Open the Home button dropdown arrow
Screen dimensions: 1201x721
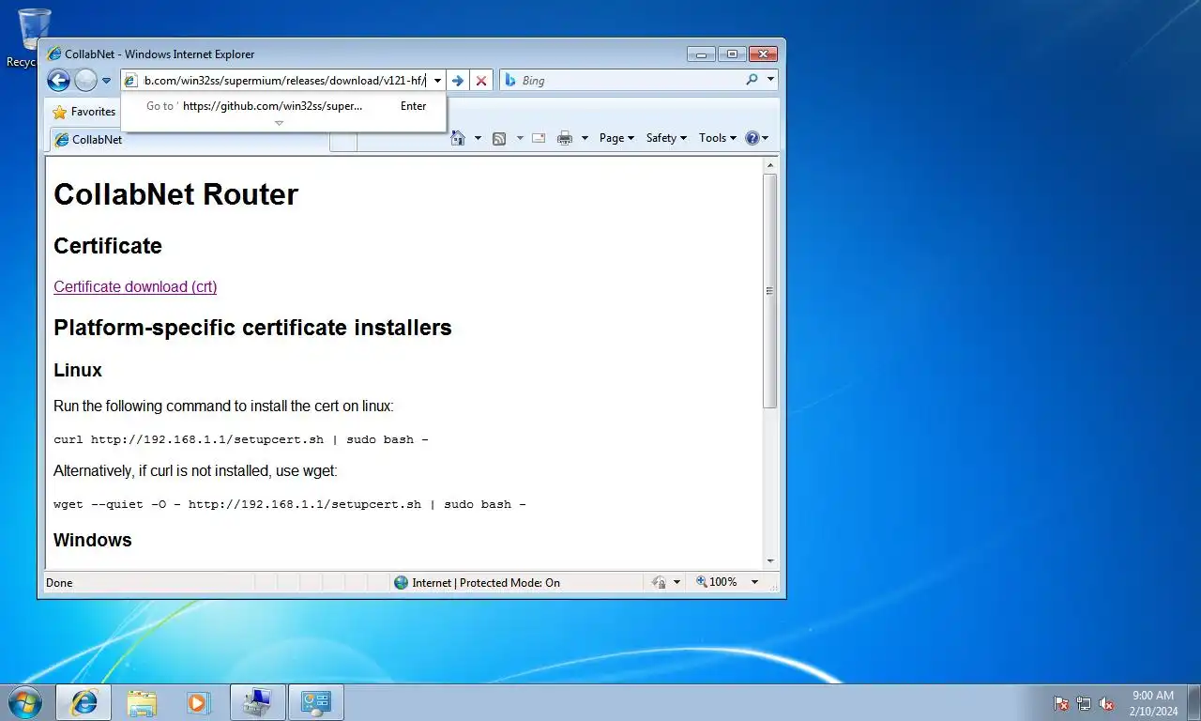[478, 138]
